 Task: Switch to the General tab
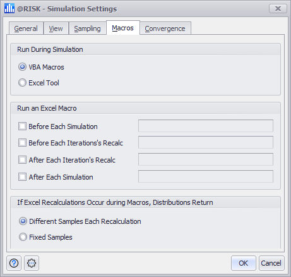pos(26,28)
